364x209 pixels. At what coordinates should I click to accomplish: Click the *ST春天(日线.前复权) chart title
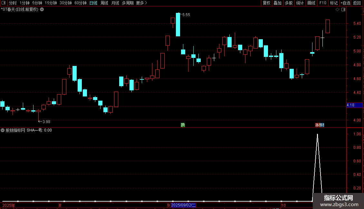20,10
